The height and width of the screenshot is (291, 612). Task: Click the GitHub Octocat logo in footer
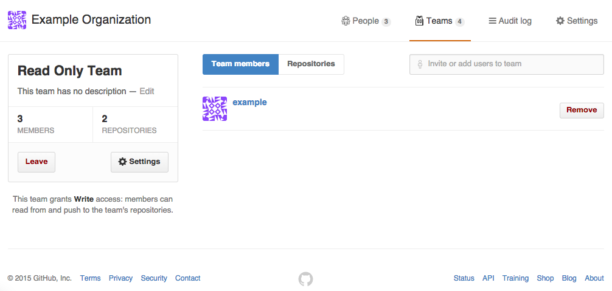pos(305,279)
